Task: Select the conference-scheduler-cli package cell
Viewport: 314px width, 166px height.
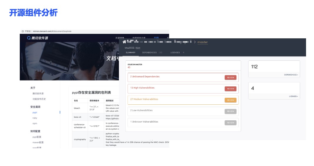Action: (80, 126)
